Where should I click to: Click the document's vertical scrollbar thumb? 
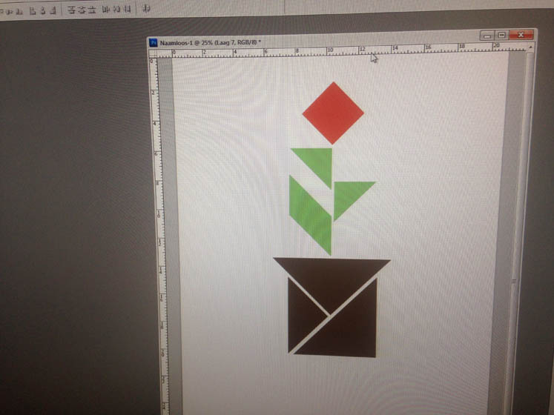(x=514, y=281)
